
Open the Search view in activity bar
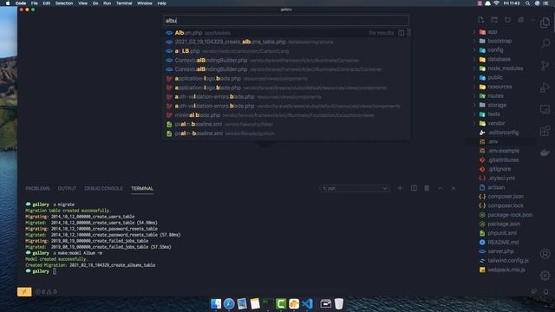point(545,44)
